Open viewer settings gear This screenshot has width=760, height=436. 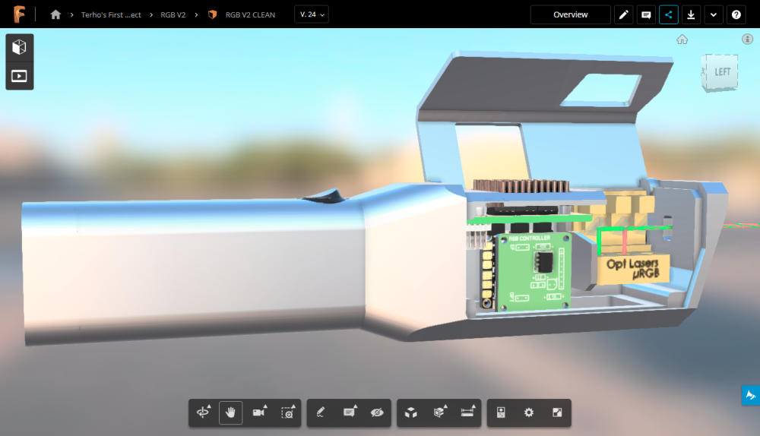[529, 412]
